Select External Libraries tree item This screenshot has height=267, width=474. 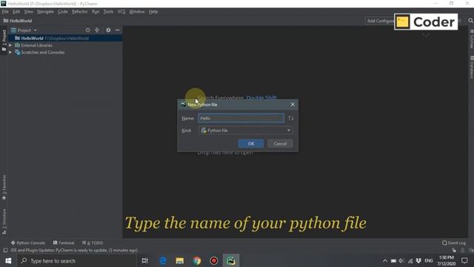click(x=36, y=45)
